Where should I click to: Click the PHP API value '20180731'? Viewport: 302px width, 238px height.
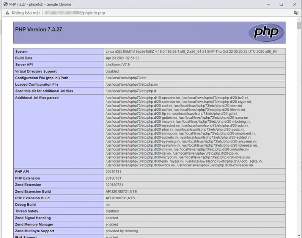point(113,171)
